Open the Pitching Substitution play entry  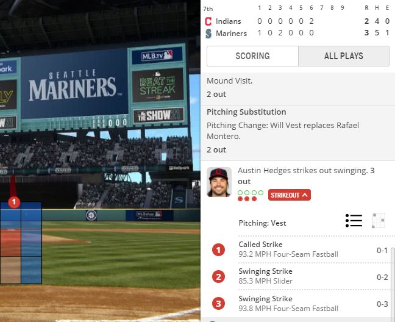(297, 133)
